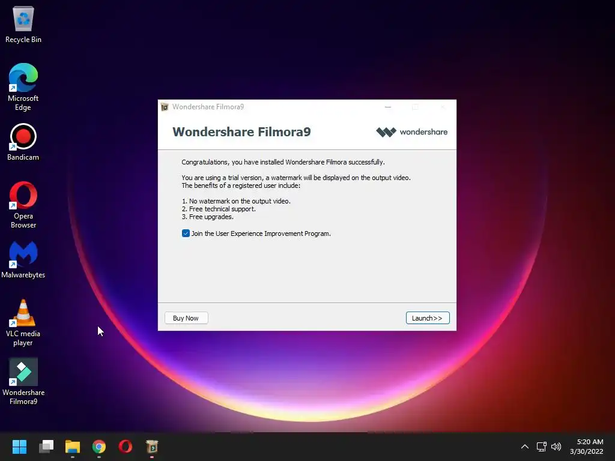Click the 'Free technical support' line
Image resolution: width=615 pixels, height=461 pixels.
click(x=219, y=209)
